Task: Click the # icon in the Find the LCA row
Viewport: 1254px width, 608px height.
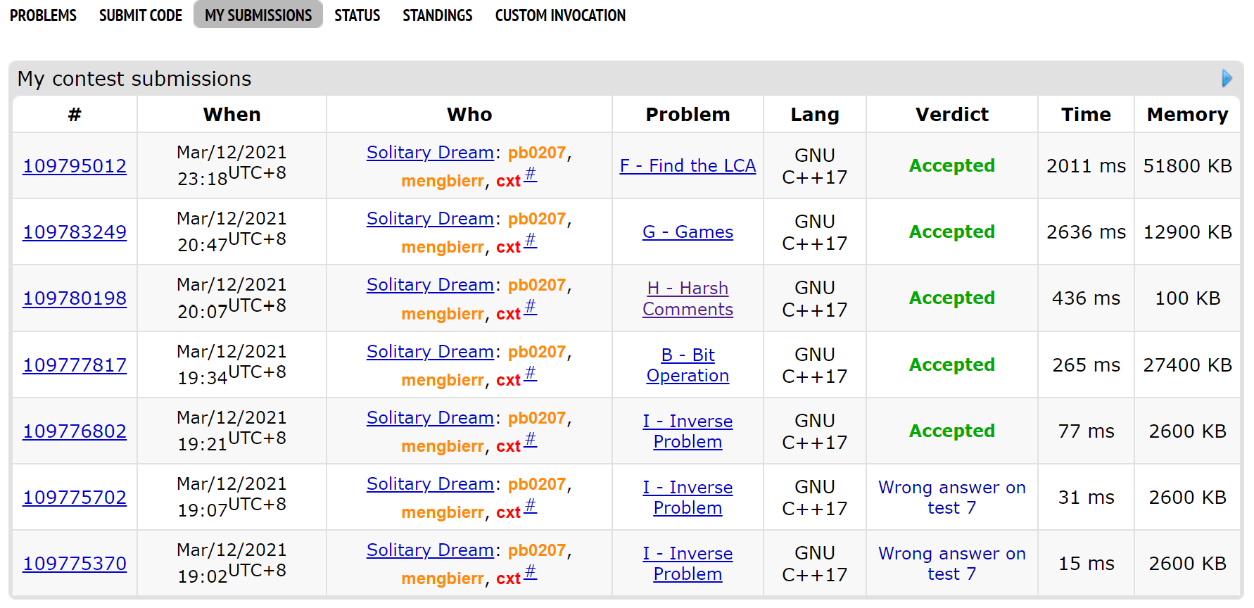Action: 531,175
